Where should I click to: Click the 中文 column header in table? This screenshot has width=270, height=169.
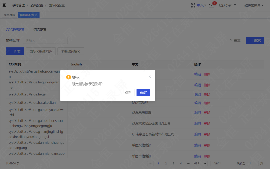click(x=135, y=64)
